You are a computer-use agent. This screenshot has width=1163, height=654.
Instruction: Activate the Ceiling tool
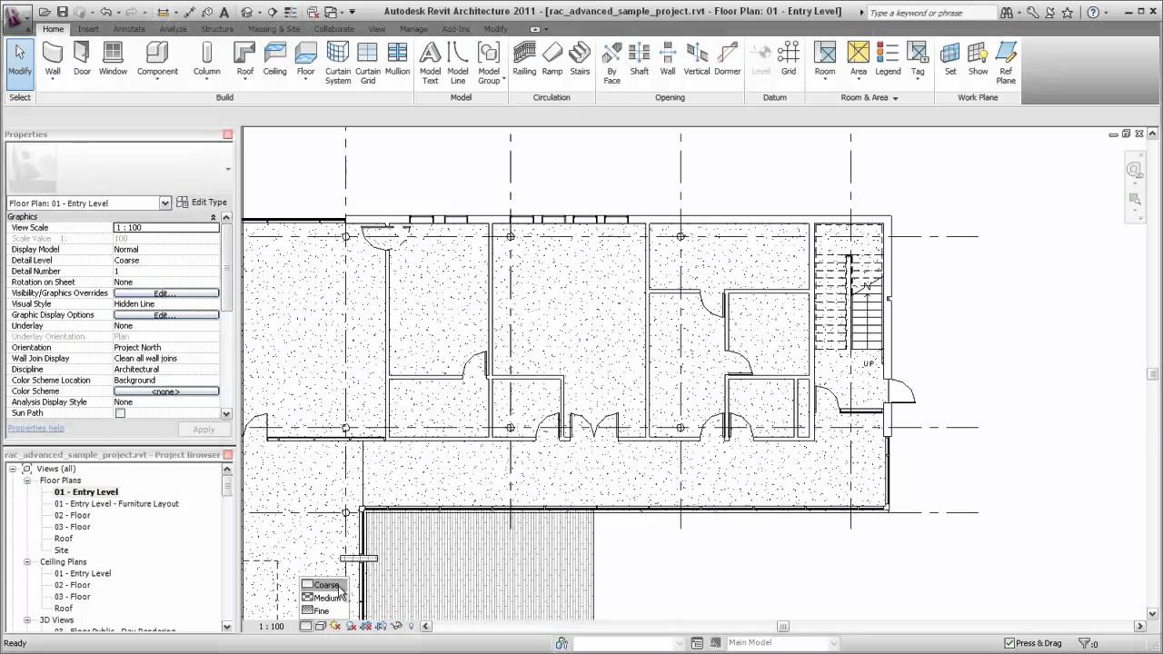[x=274, y=60]
